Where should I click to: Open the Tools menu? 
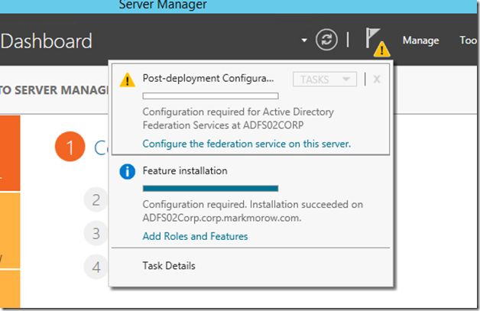coord(469,40)
